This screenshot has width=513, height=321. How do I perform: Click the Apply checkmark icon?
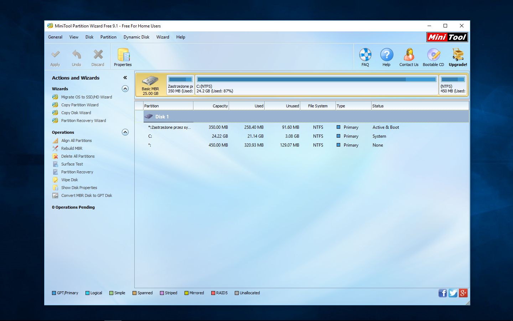tap(55, 54)
